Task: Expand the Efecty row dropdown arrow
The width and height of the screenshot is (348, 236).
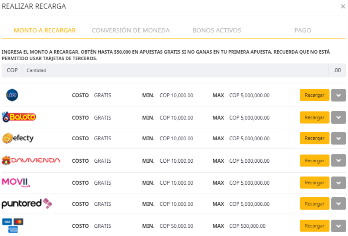Action: (338, 138)
